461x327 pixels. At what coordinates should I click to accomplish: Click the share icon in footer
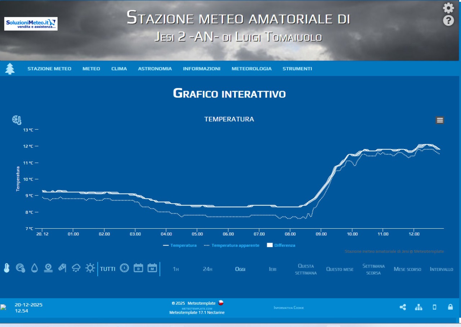(403, 307)
